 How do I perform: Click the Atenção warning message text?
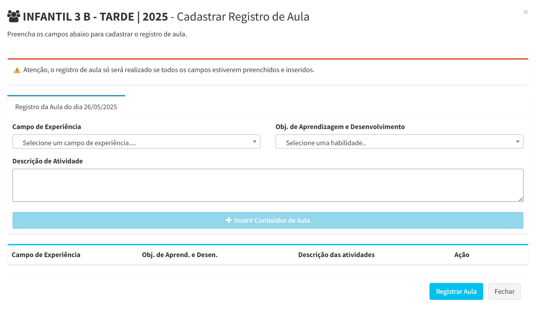(169, 70)
